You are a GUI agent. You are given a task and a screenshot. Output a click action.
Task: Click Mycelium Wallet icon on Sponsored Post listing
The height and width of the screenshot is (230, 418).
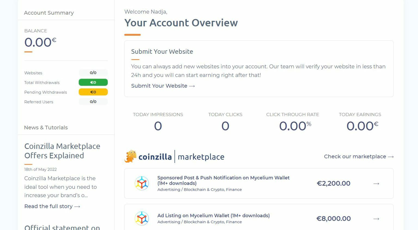point(142,183)
